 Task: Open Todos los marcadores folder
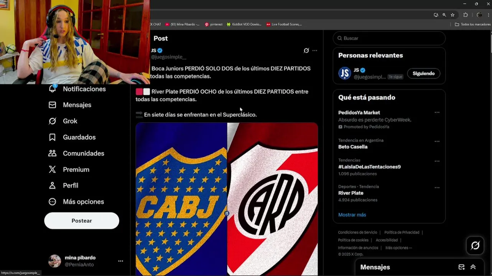point(472,24)
